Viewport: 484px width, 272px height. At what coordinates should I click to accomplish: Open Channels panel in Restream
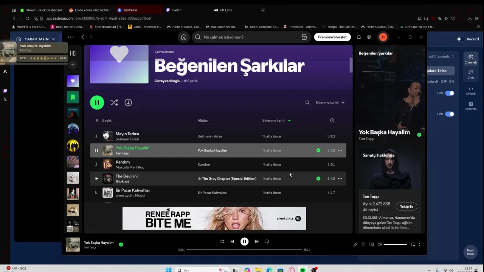coord(471,59)
